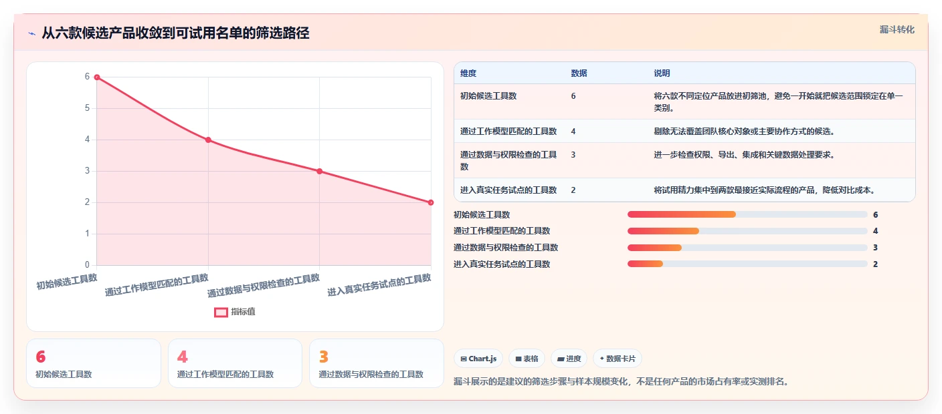Click the chart data point at value 6
The image size is (942, 414).
tap(97, 77)
